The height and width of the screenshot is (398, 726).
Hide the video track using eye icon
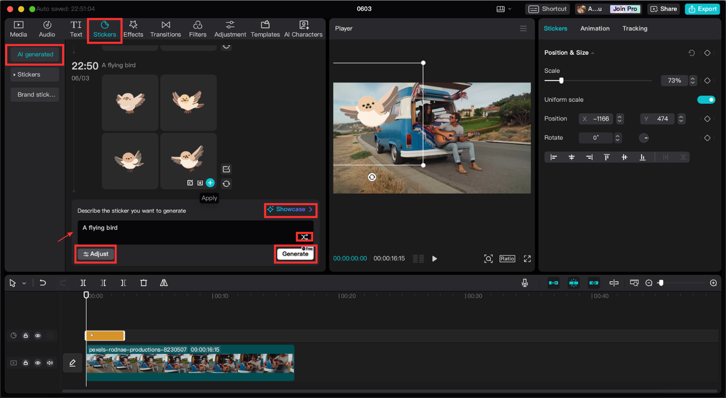(38, 363)
